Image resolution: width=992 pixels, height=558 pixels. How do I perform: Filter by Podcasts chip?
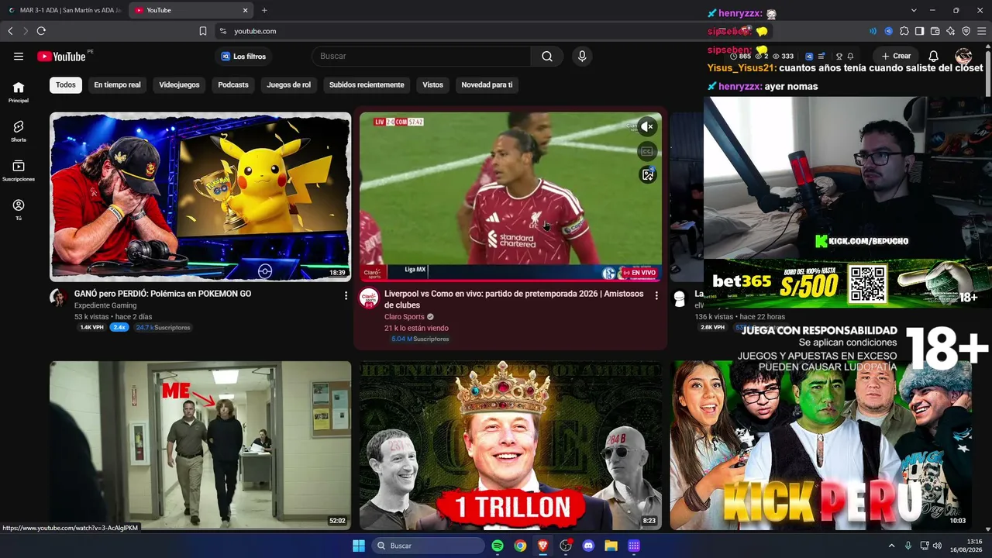(233, 84)
